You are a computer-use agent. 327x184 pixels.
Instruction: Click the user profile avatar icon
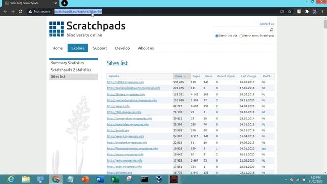coord(315,11)
